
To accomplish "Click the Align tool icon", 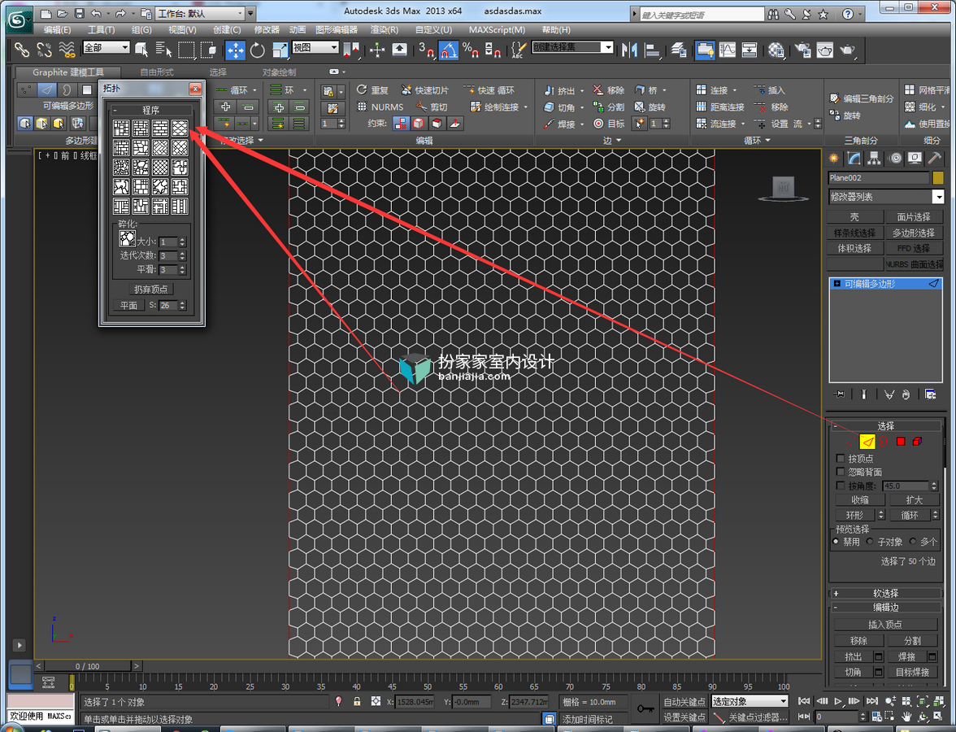I will [x=652, y=50].
